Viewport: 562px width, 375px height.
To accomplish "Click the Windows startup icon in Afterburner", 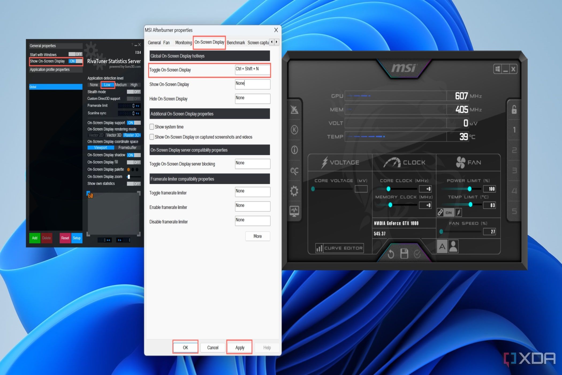I will pyautogui.click(x=498, y=69).
